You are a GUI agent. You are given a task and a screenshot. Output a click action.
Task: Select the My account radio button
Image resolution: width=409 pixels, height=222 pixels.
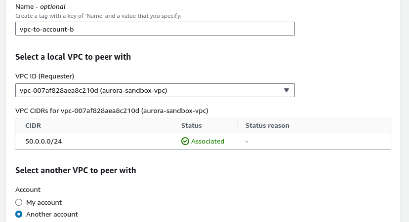pos(19,202)
